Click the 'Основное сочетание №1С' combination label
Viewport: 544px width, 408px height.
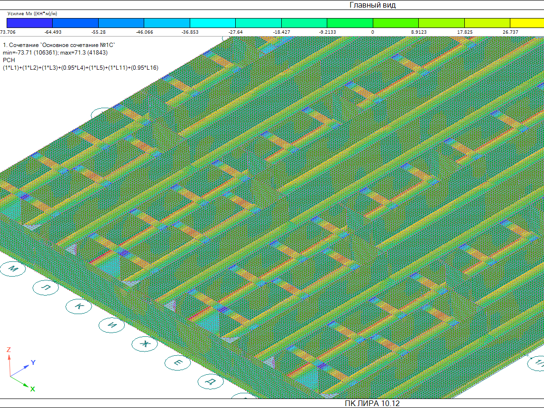(59, 45)
